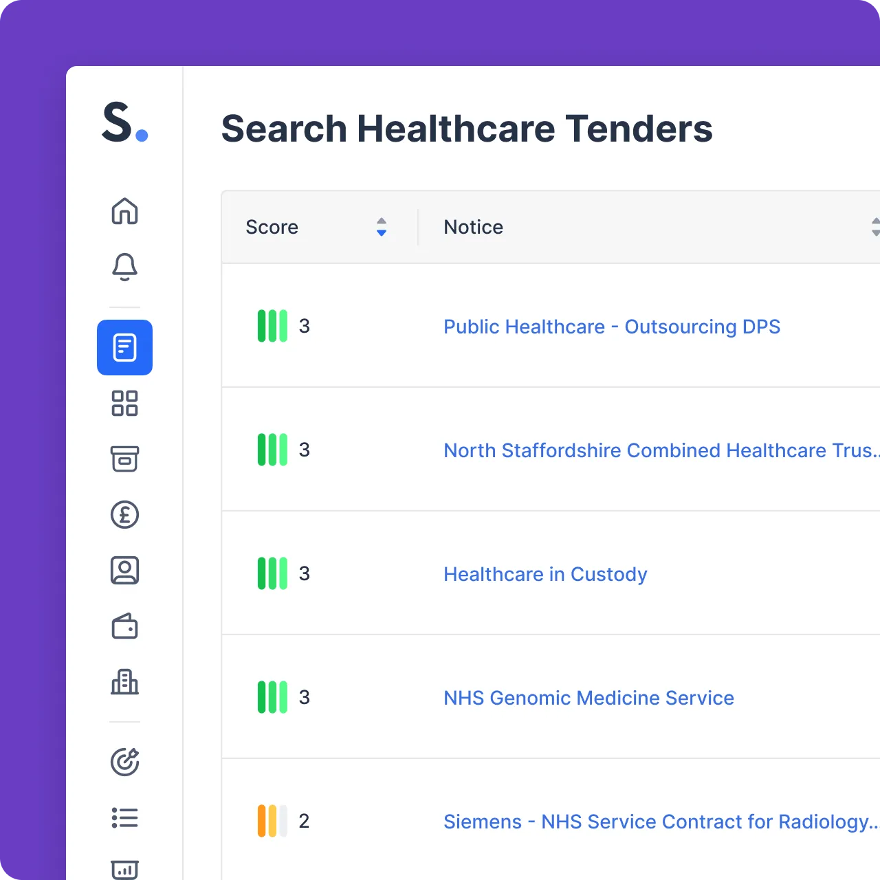The width and height of the screenshot is (880, 880).
Task: Sort the table by Score column arrows
Action: coord(382,227)
